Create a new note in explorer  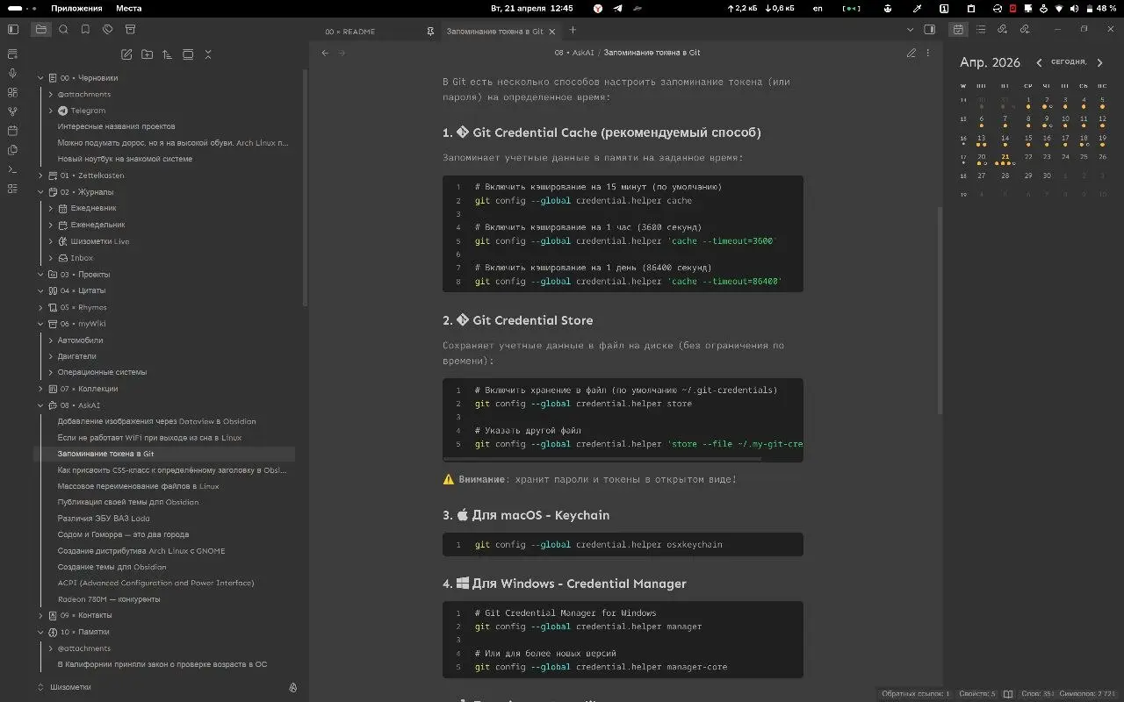pos(126,54)
